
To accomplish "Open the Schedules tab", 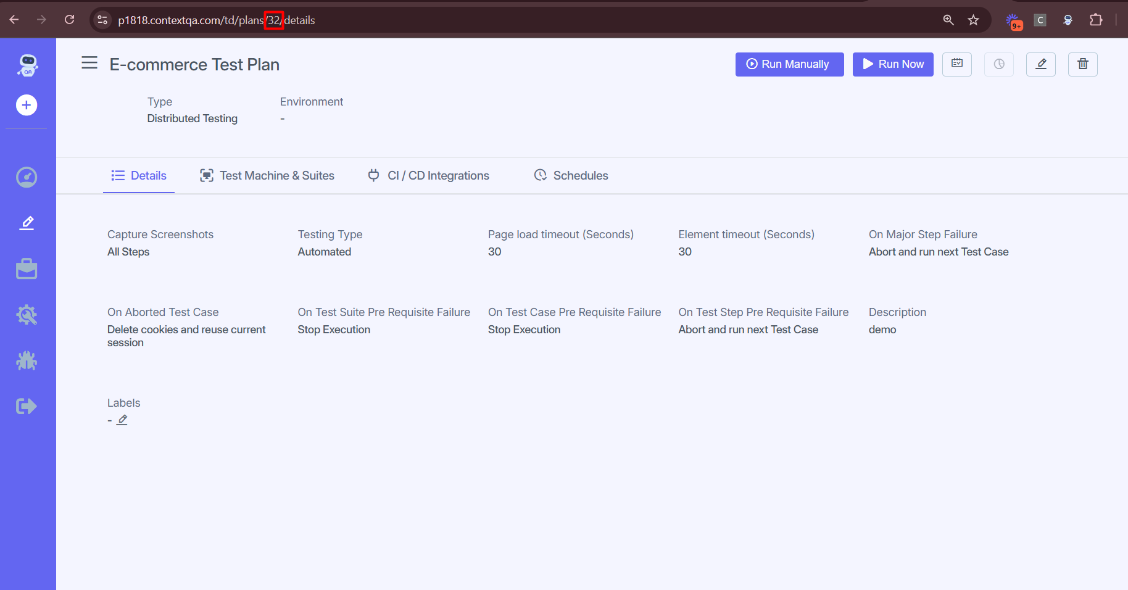I will coord(571,176).
